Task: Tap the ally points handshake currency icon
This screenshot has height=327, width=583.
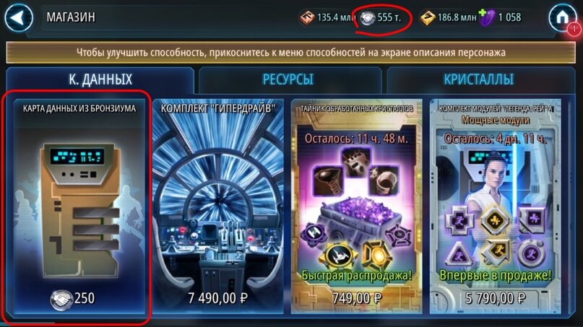Action: tap(367, 18)
